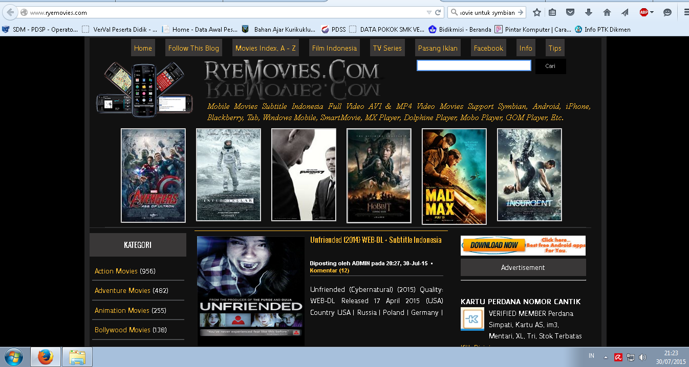Go to the browser Home icon
The image size is (689, 367).
607,12
